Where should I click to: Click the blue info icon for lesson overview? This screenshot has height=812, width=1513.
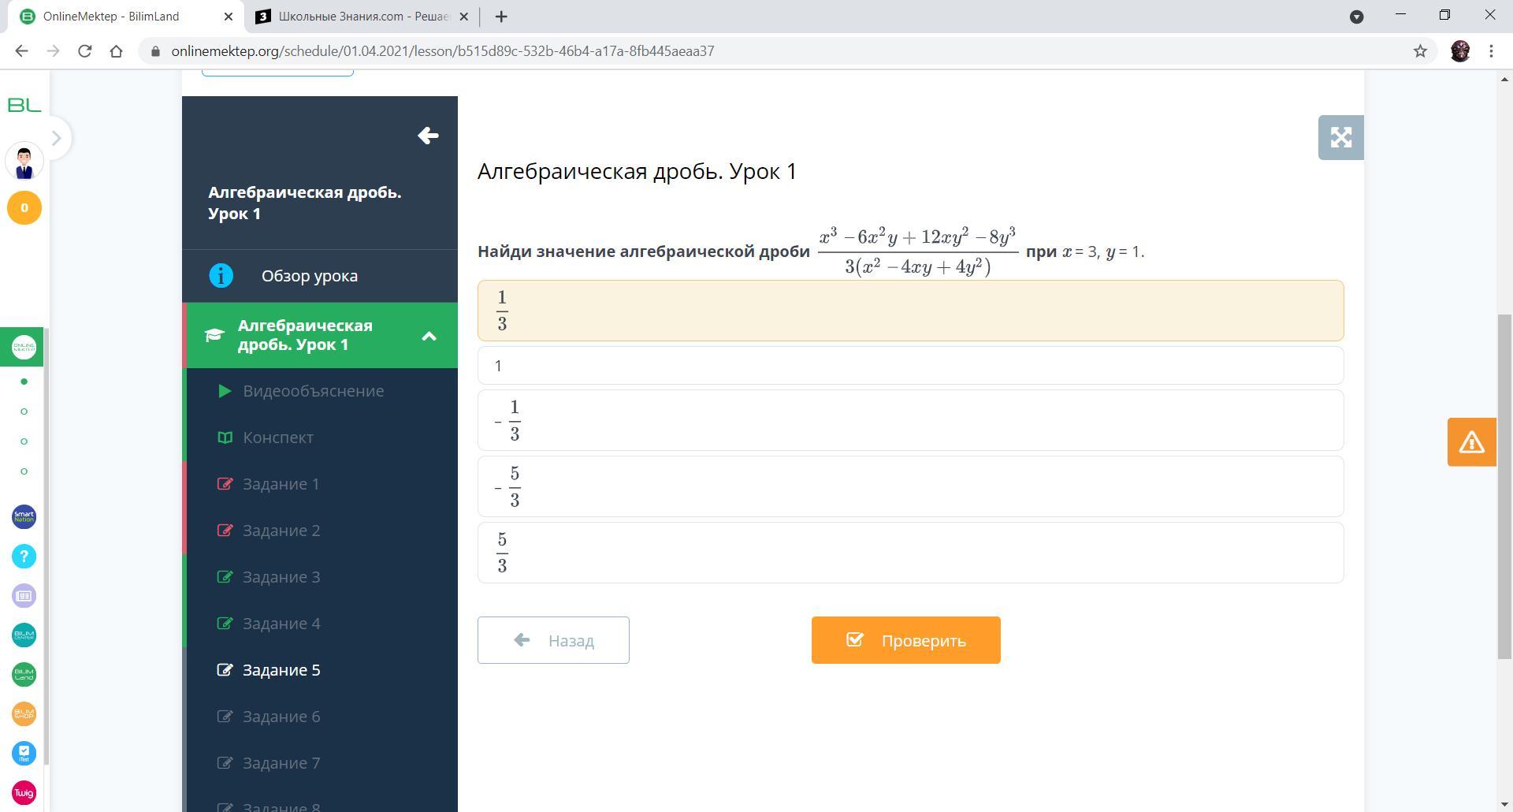[221, 276]
